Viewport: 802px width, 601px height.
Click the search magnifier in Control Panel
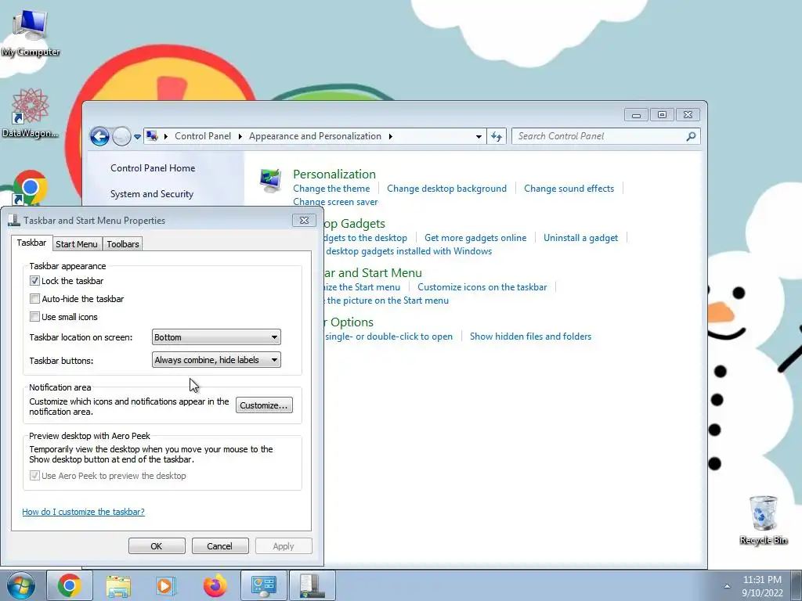click(691, 136)
